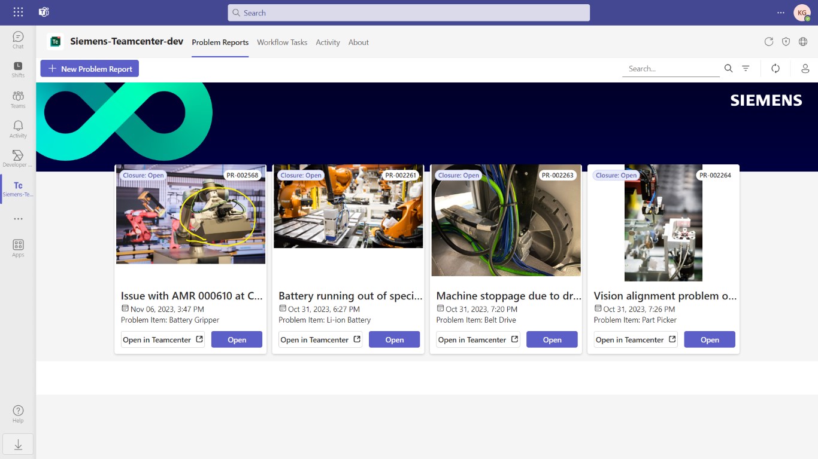This screenshot has height=459, width=818.
Task: Open the PR-002568 AMR issue card
Action: pos(237,339)
